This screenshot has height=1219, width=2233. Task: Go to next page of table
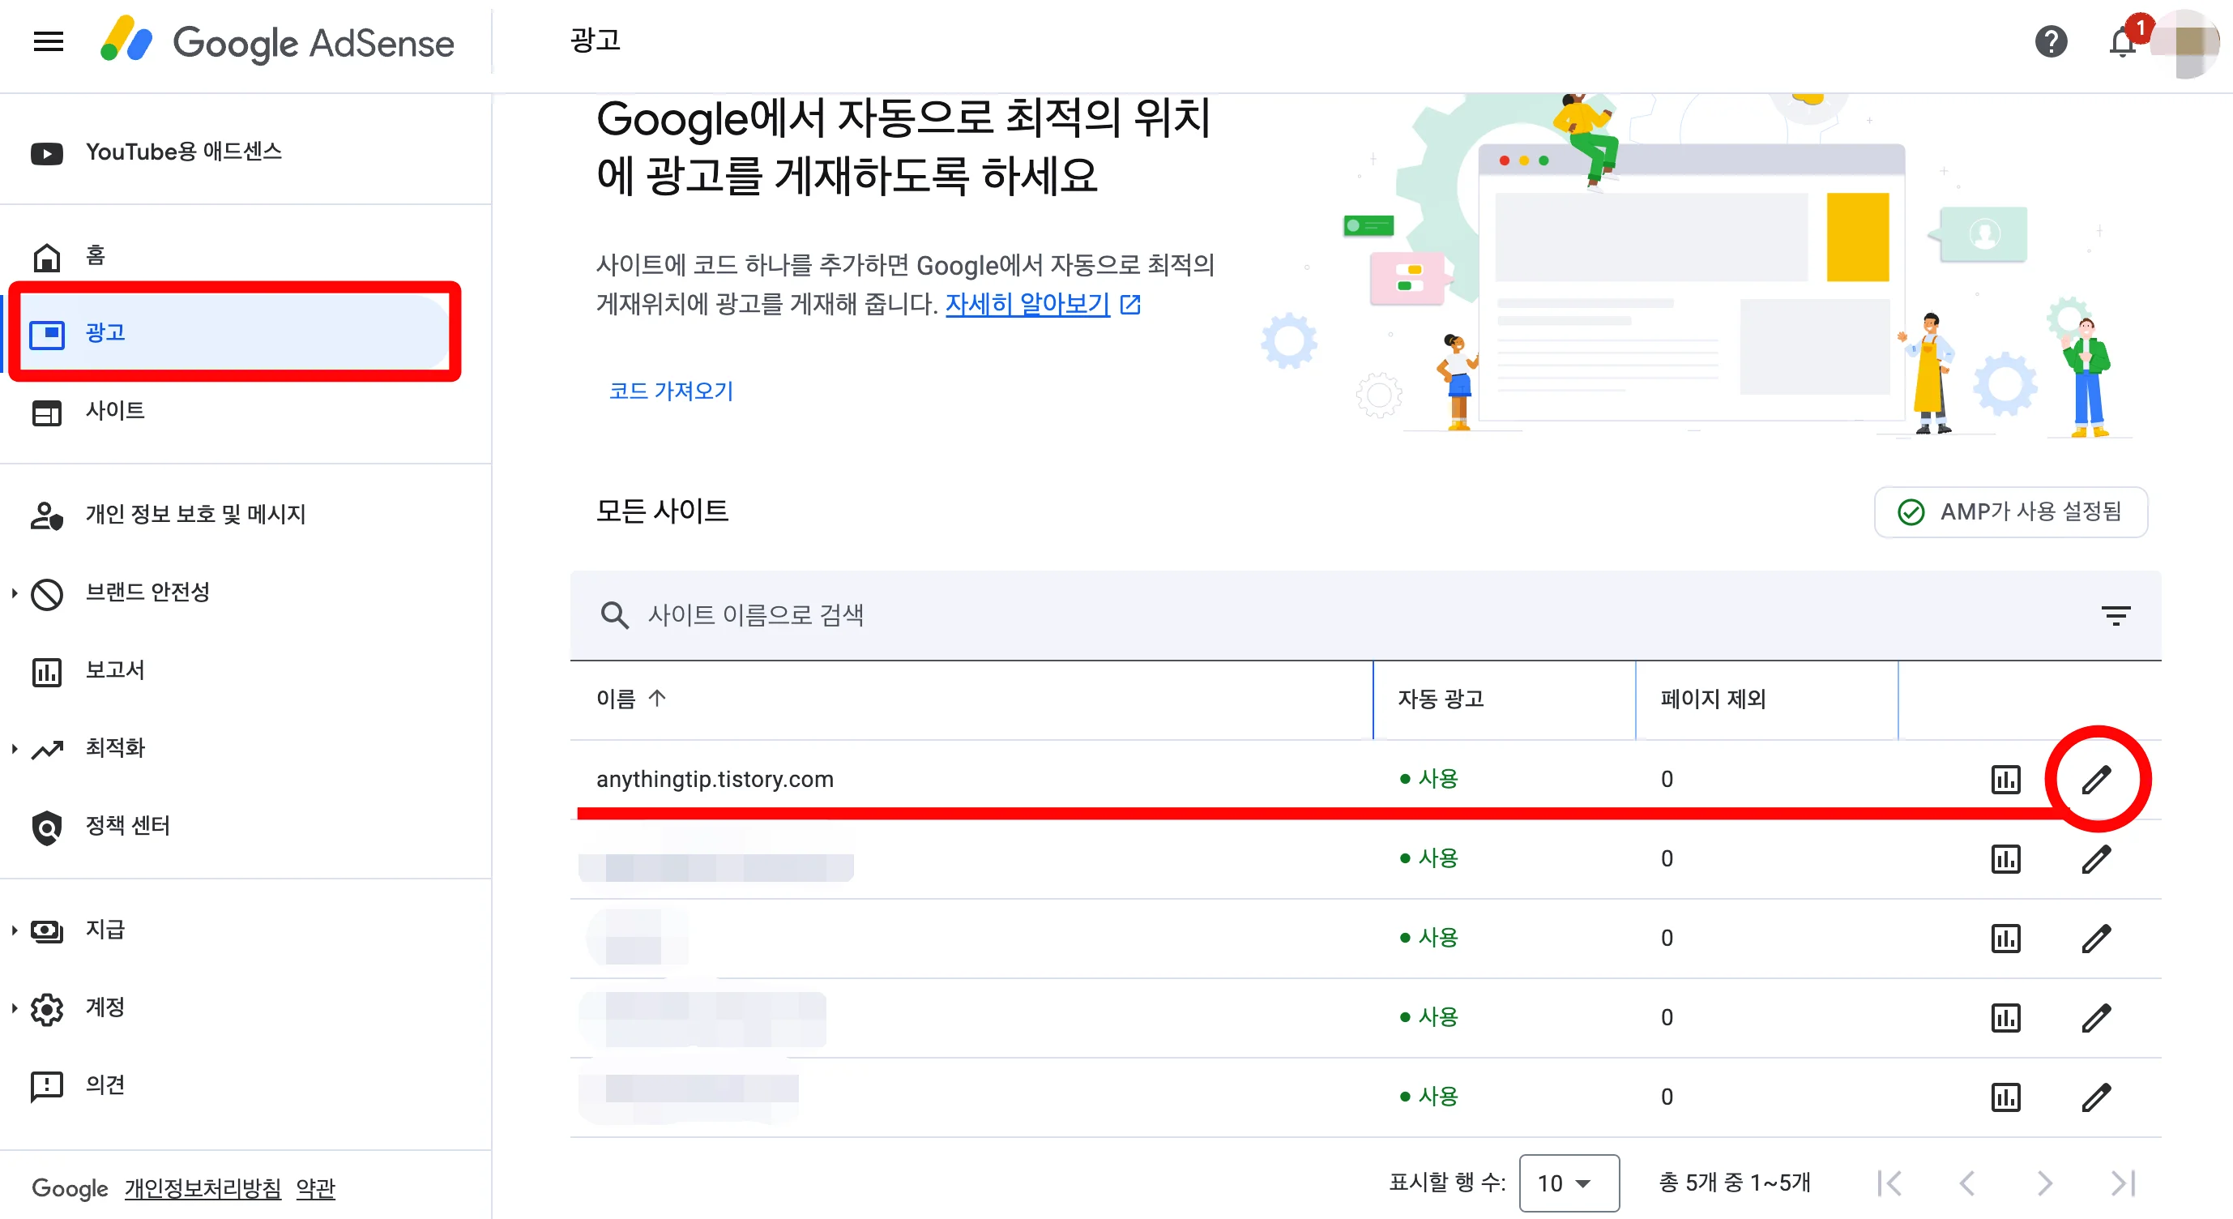[x=2045, y=1183]
